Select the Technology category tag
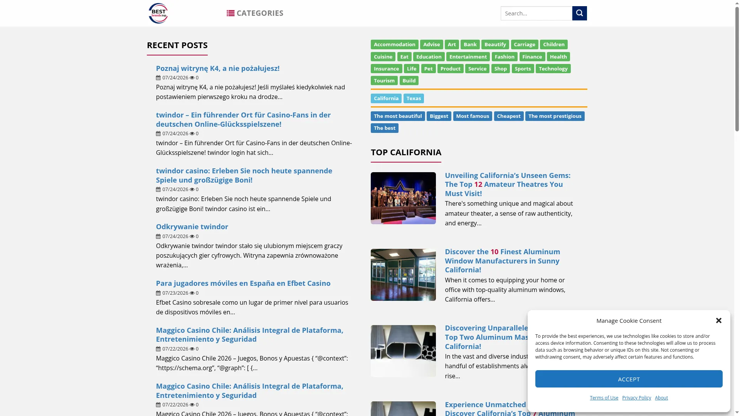The width and height of the screenshot is (740, 416). 553,69
